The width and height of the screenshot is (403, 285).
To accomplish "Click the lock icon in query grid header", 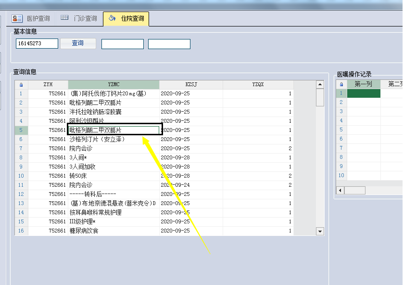I will click(x=21, y=84).
